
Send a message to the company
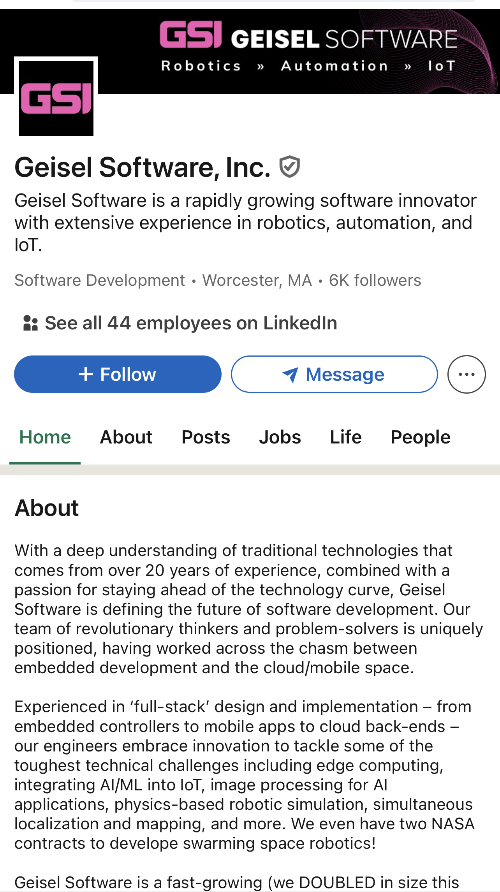click(334, 375)
